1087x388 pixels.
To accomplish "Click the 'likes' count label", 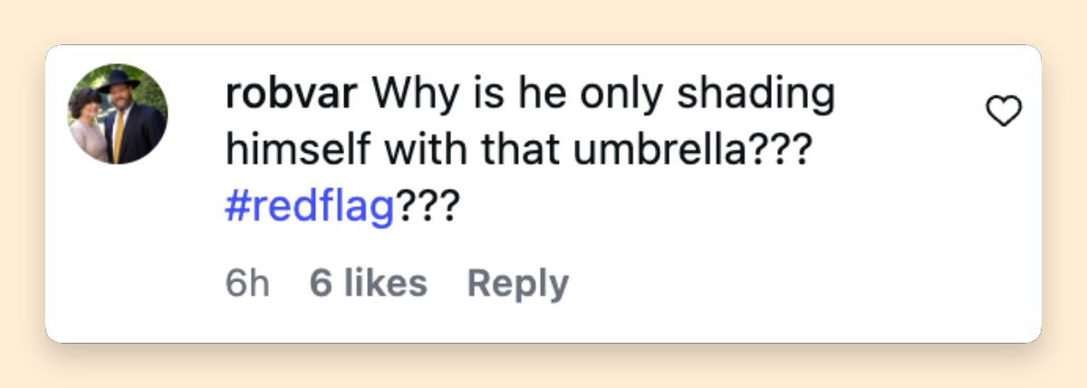I will point(386,283).
